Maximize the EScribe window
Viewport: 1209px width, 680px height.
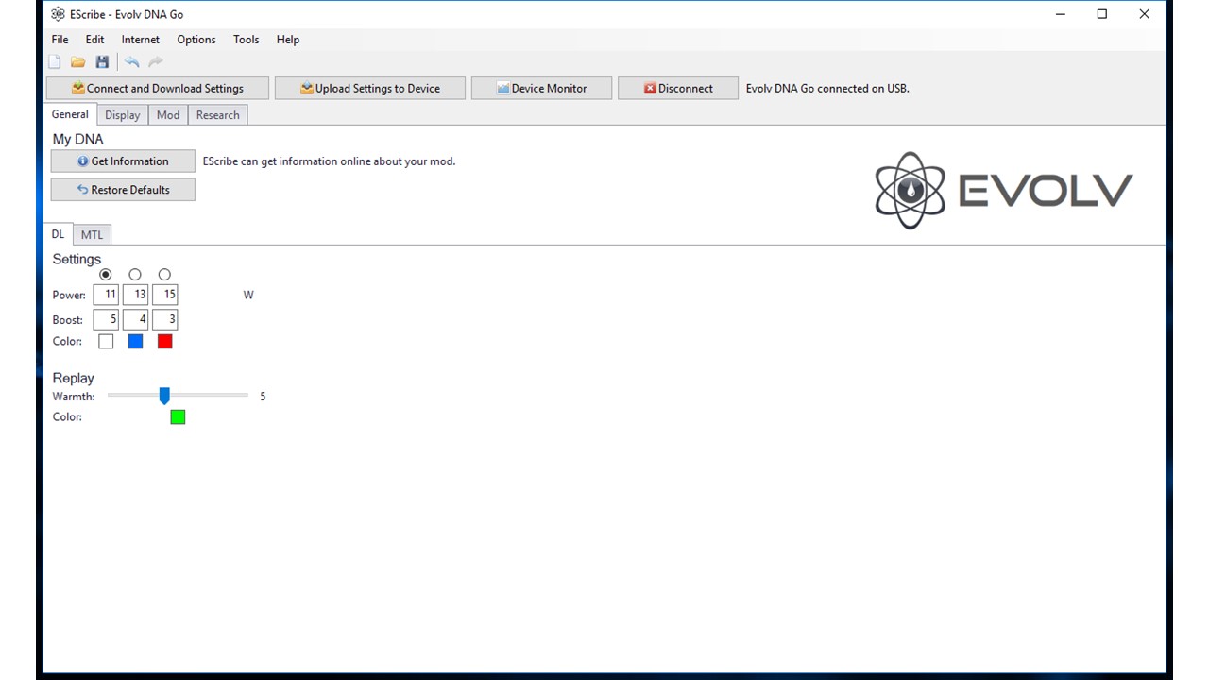[x=1101, y=14]
